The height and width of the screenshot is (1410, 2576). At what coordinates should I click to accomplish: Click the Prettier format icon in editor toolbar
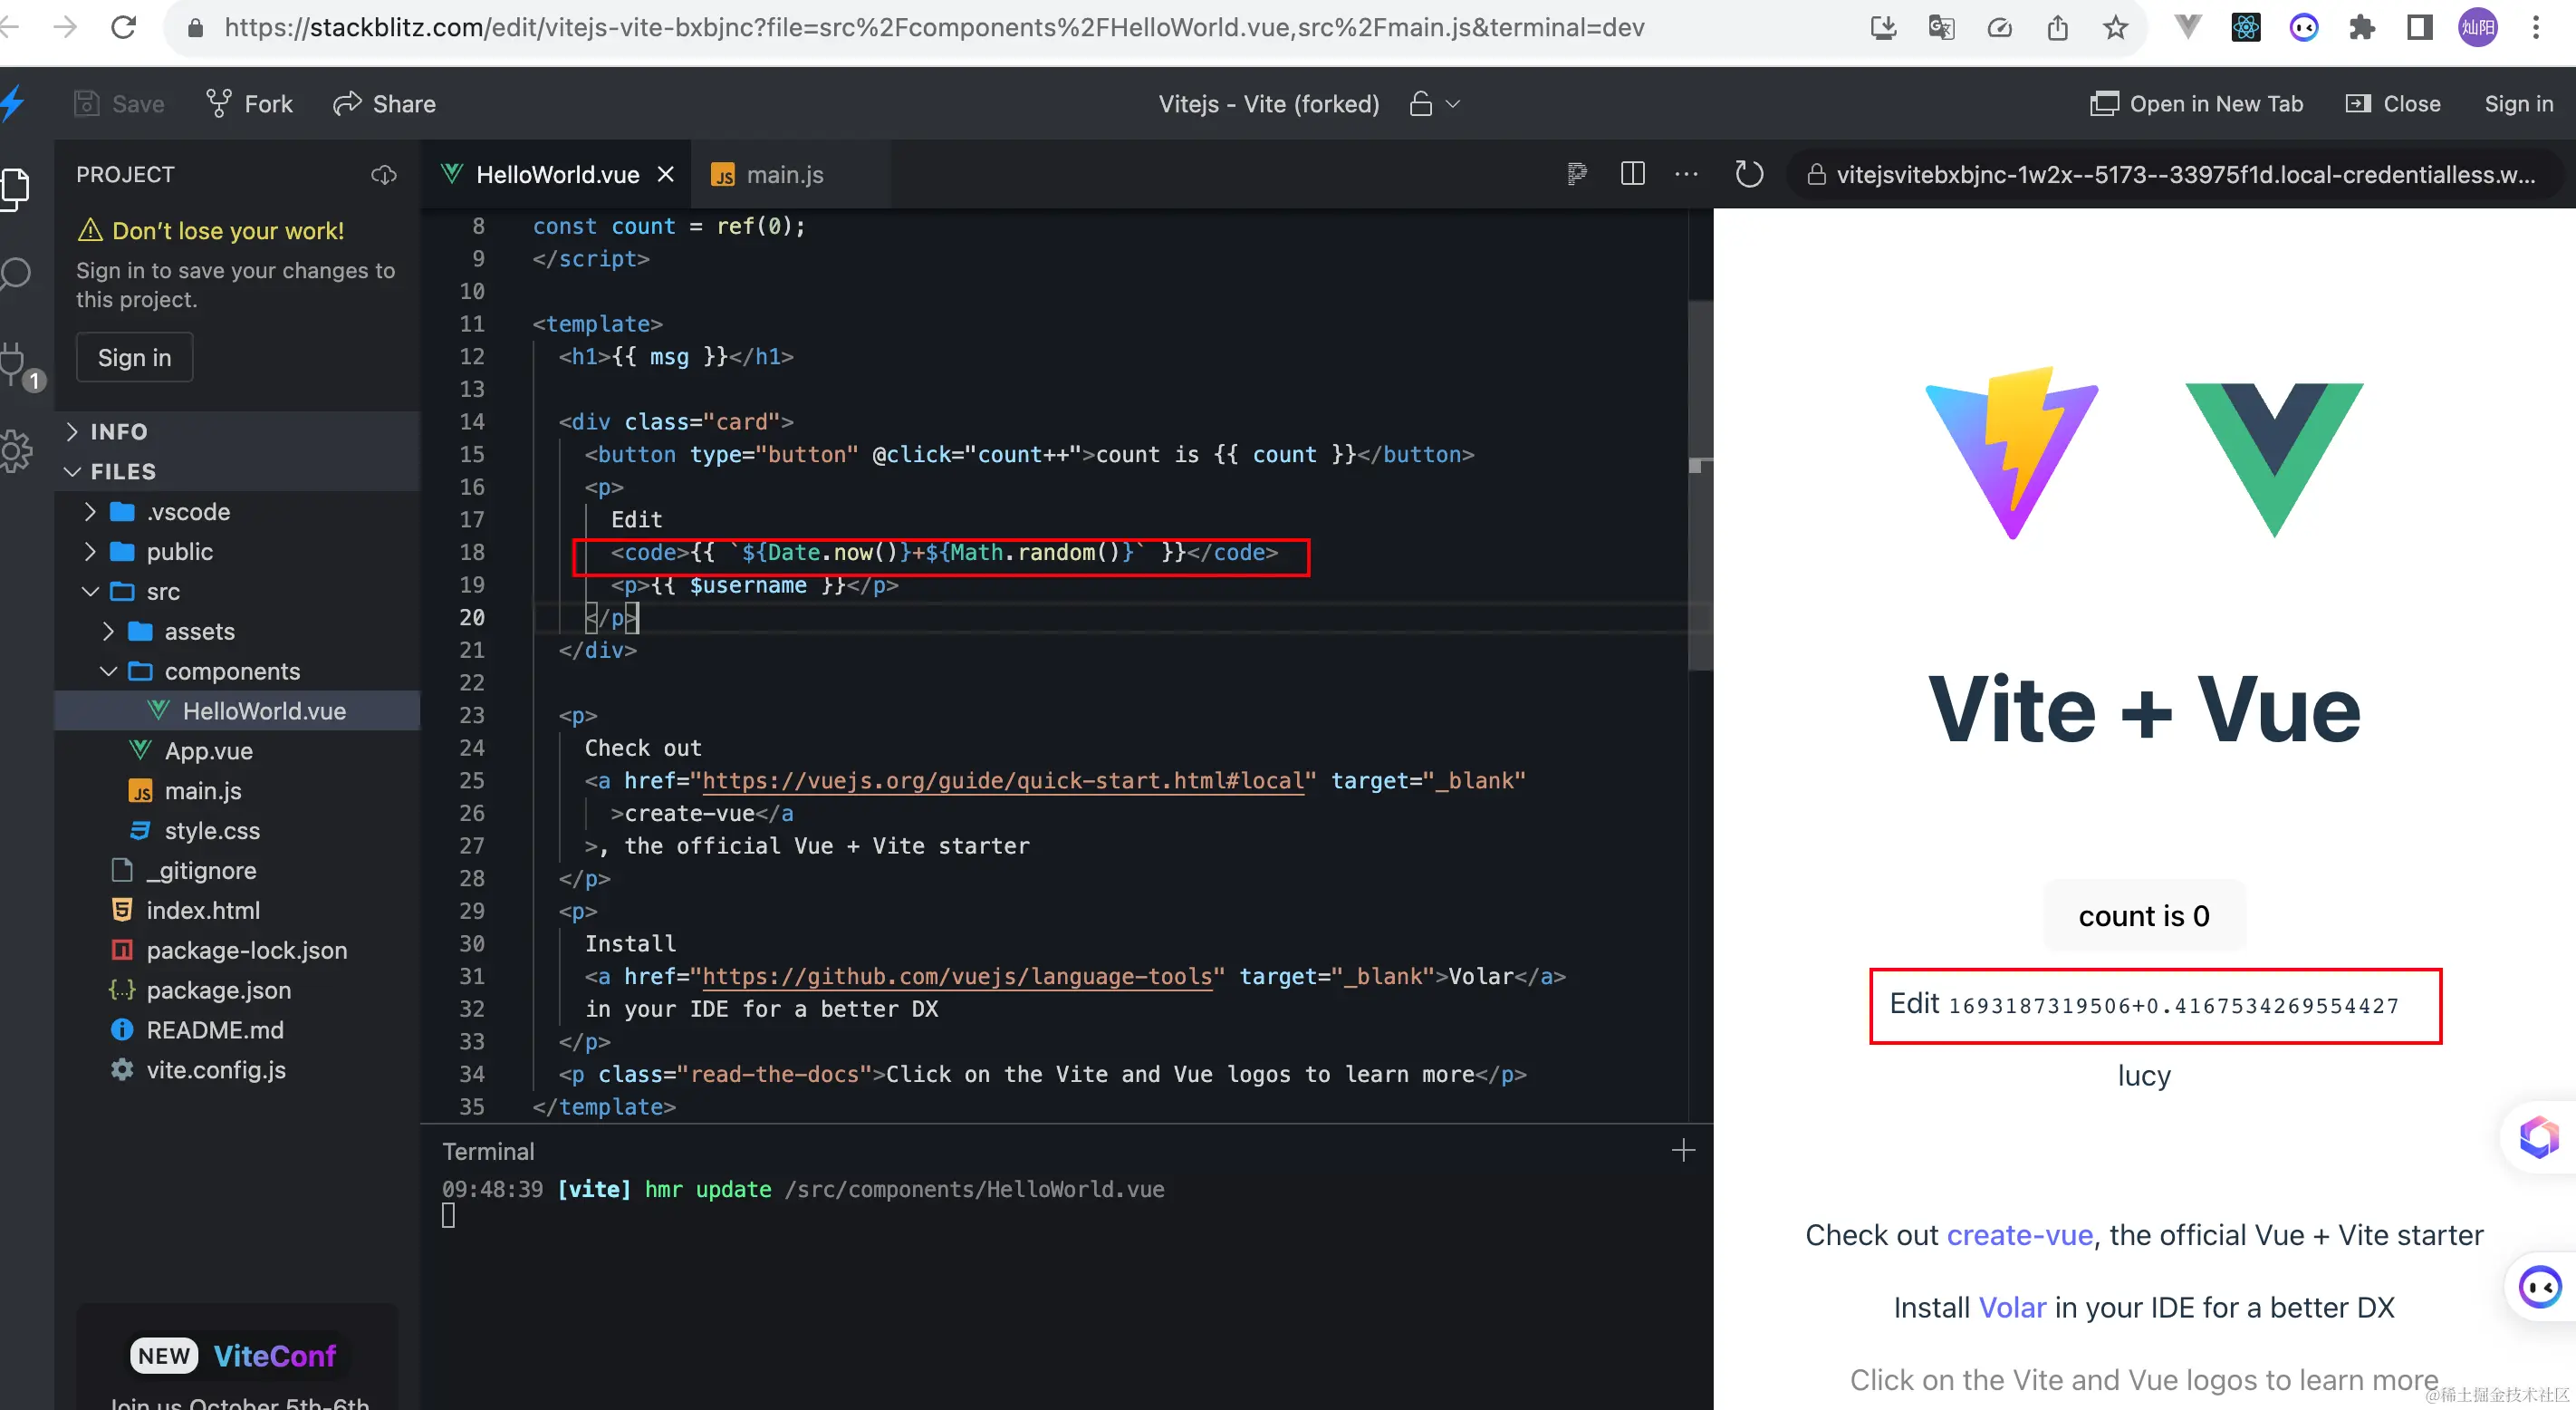point(1576,174)
